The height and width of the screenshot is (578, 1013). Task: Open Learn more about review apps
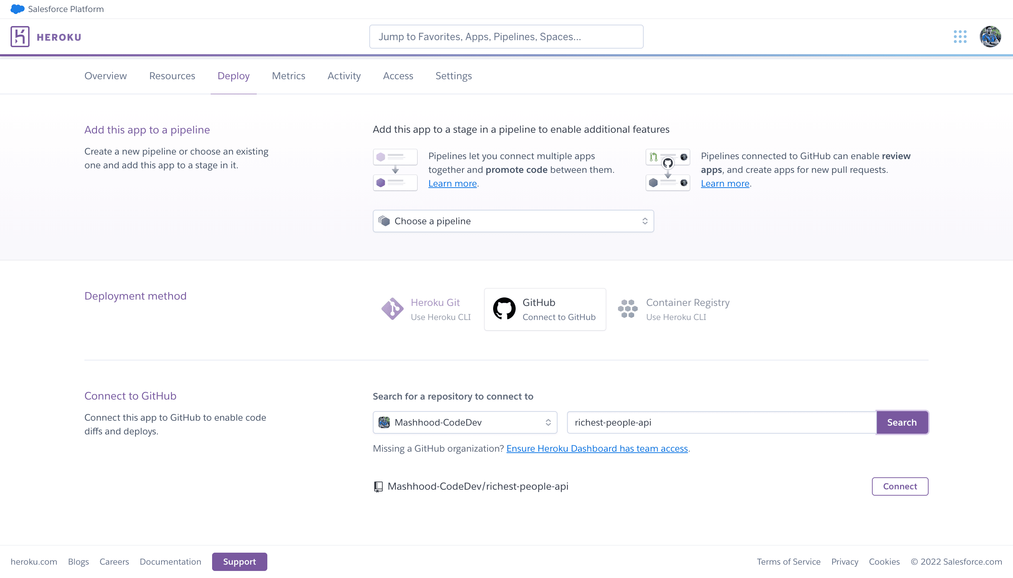click(x=725, y=183)
